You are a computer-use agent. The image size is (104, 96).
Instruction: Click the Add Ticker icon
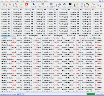coord(70,5)
